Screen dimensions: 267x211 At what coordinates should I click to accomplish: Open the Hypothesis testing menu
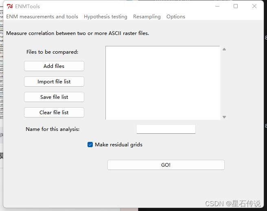[105, 17]
